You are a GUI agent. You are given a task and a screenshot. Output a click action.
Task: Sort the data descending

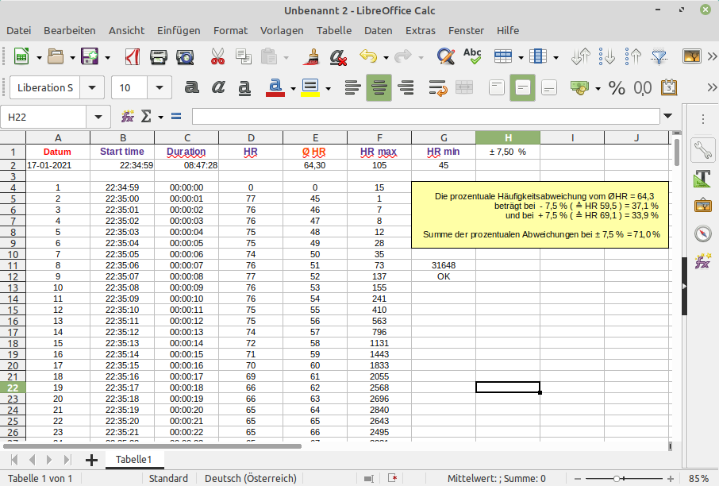click(606, 57)
